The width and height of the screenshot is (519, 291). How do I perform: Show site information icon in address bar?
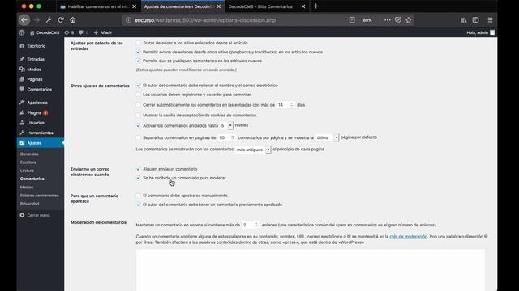pyautogui.click(x=128, y=20)
